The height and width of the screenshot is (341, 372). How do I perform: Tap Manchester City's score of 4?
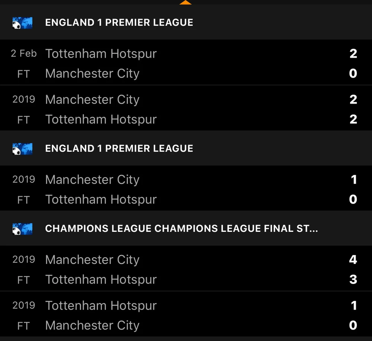click(x=353, y=260)
